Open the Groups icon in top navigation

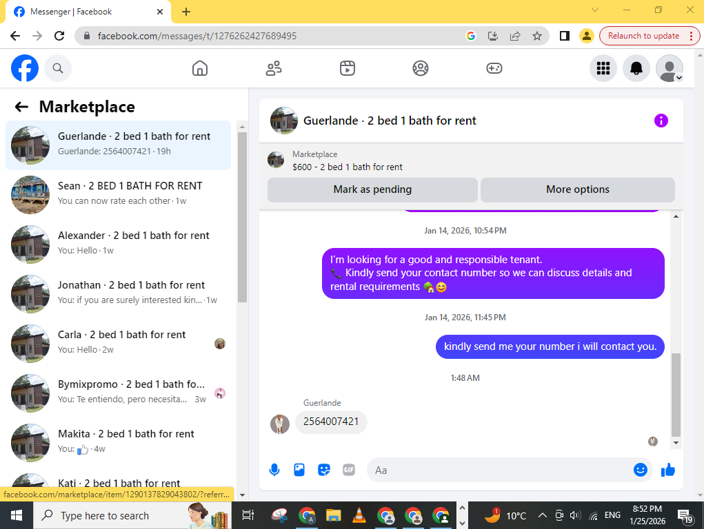pos(420,68)
